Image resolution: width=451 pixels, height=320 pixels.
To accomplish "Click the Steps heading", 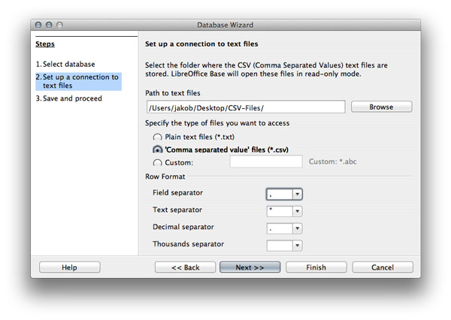I will [x=45, y=44].
